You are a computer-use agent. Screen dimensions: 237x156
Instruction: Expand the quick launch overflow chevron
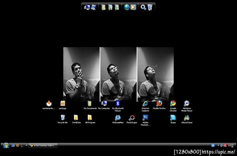(26, 145)
